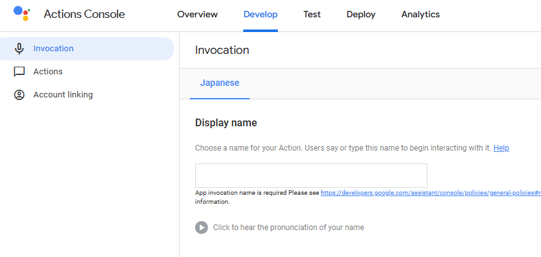Click the Actions Console title

(x=84, y=15)
